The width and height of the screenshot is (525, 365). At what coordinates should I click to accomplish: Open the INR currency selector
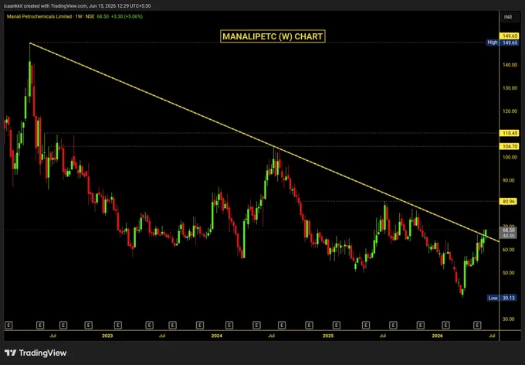point(508,17)
